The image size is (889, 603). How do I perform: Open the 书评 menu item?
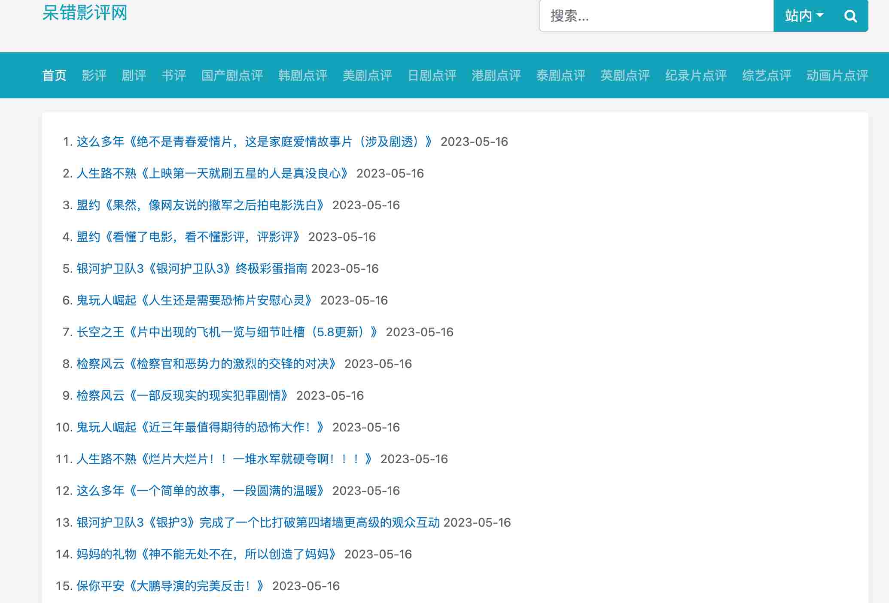[174, 75]
